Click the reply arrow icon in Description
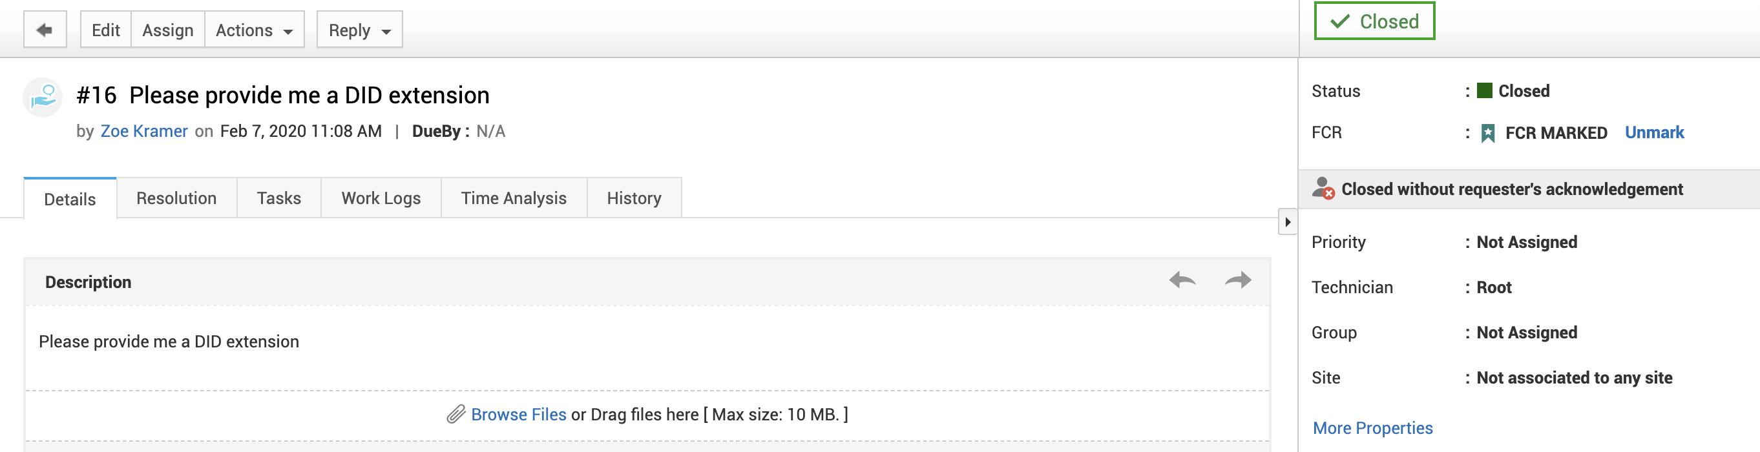The width and height of the screenshot is (1760, 452). 1182,280
